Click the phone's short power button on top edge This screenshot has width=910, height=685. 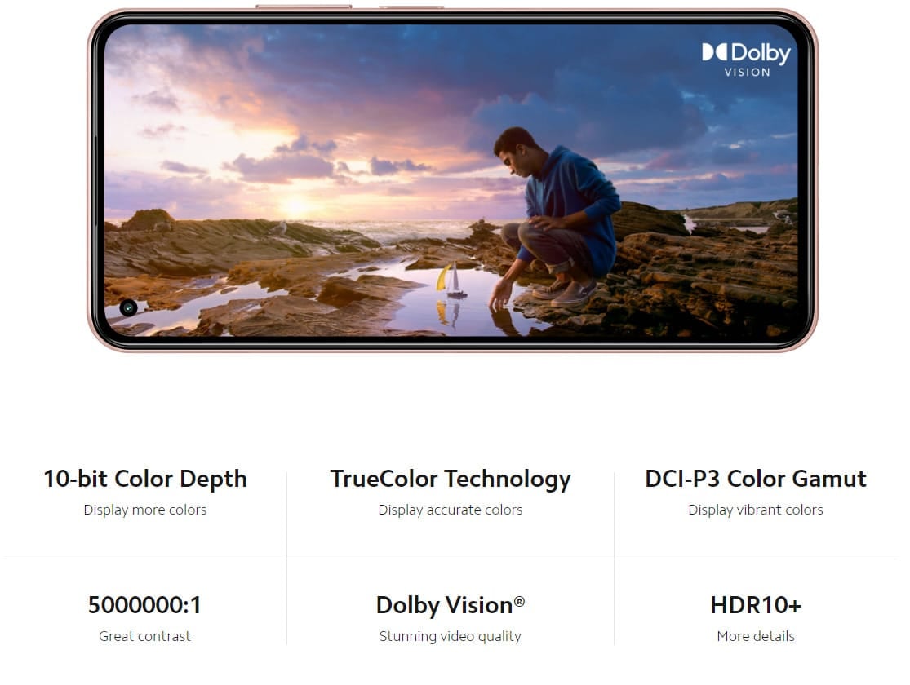pos(411,7)
